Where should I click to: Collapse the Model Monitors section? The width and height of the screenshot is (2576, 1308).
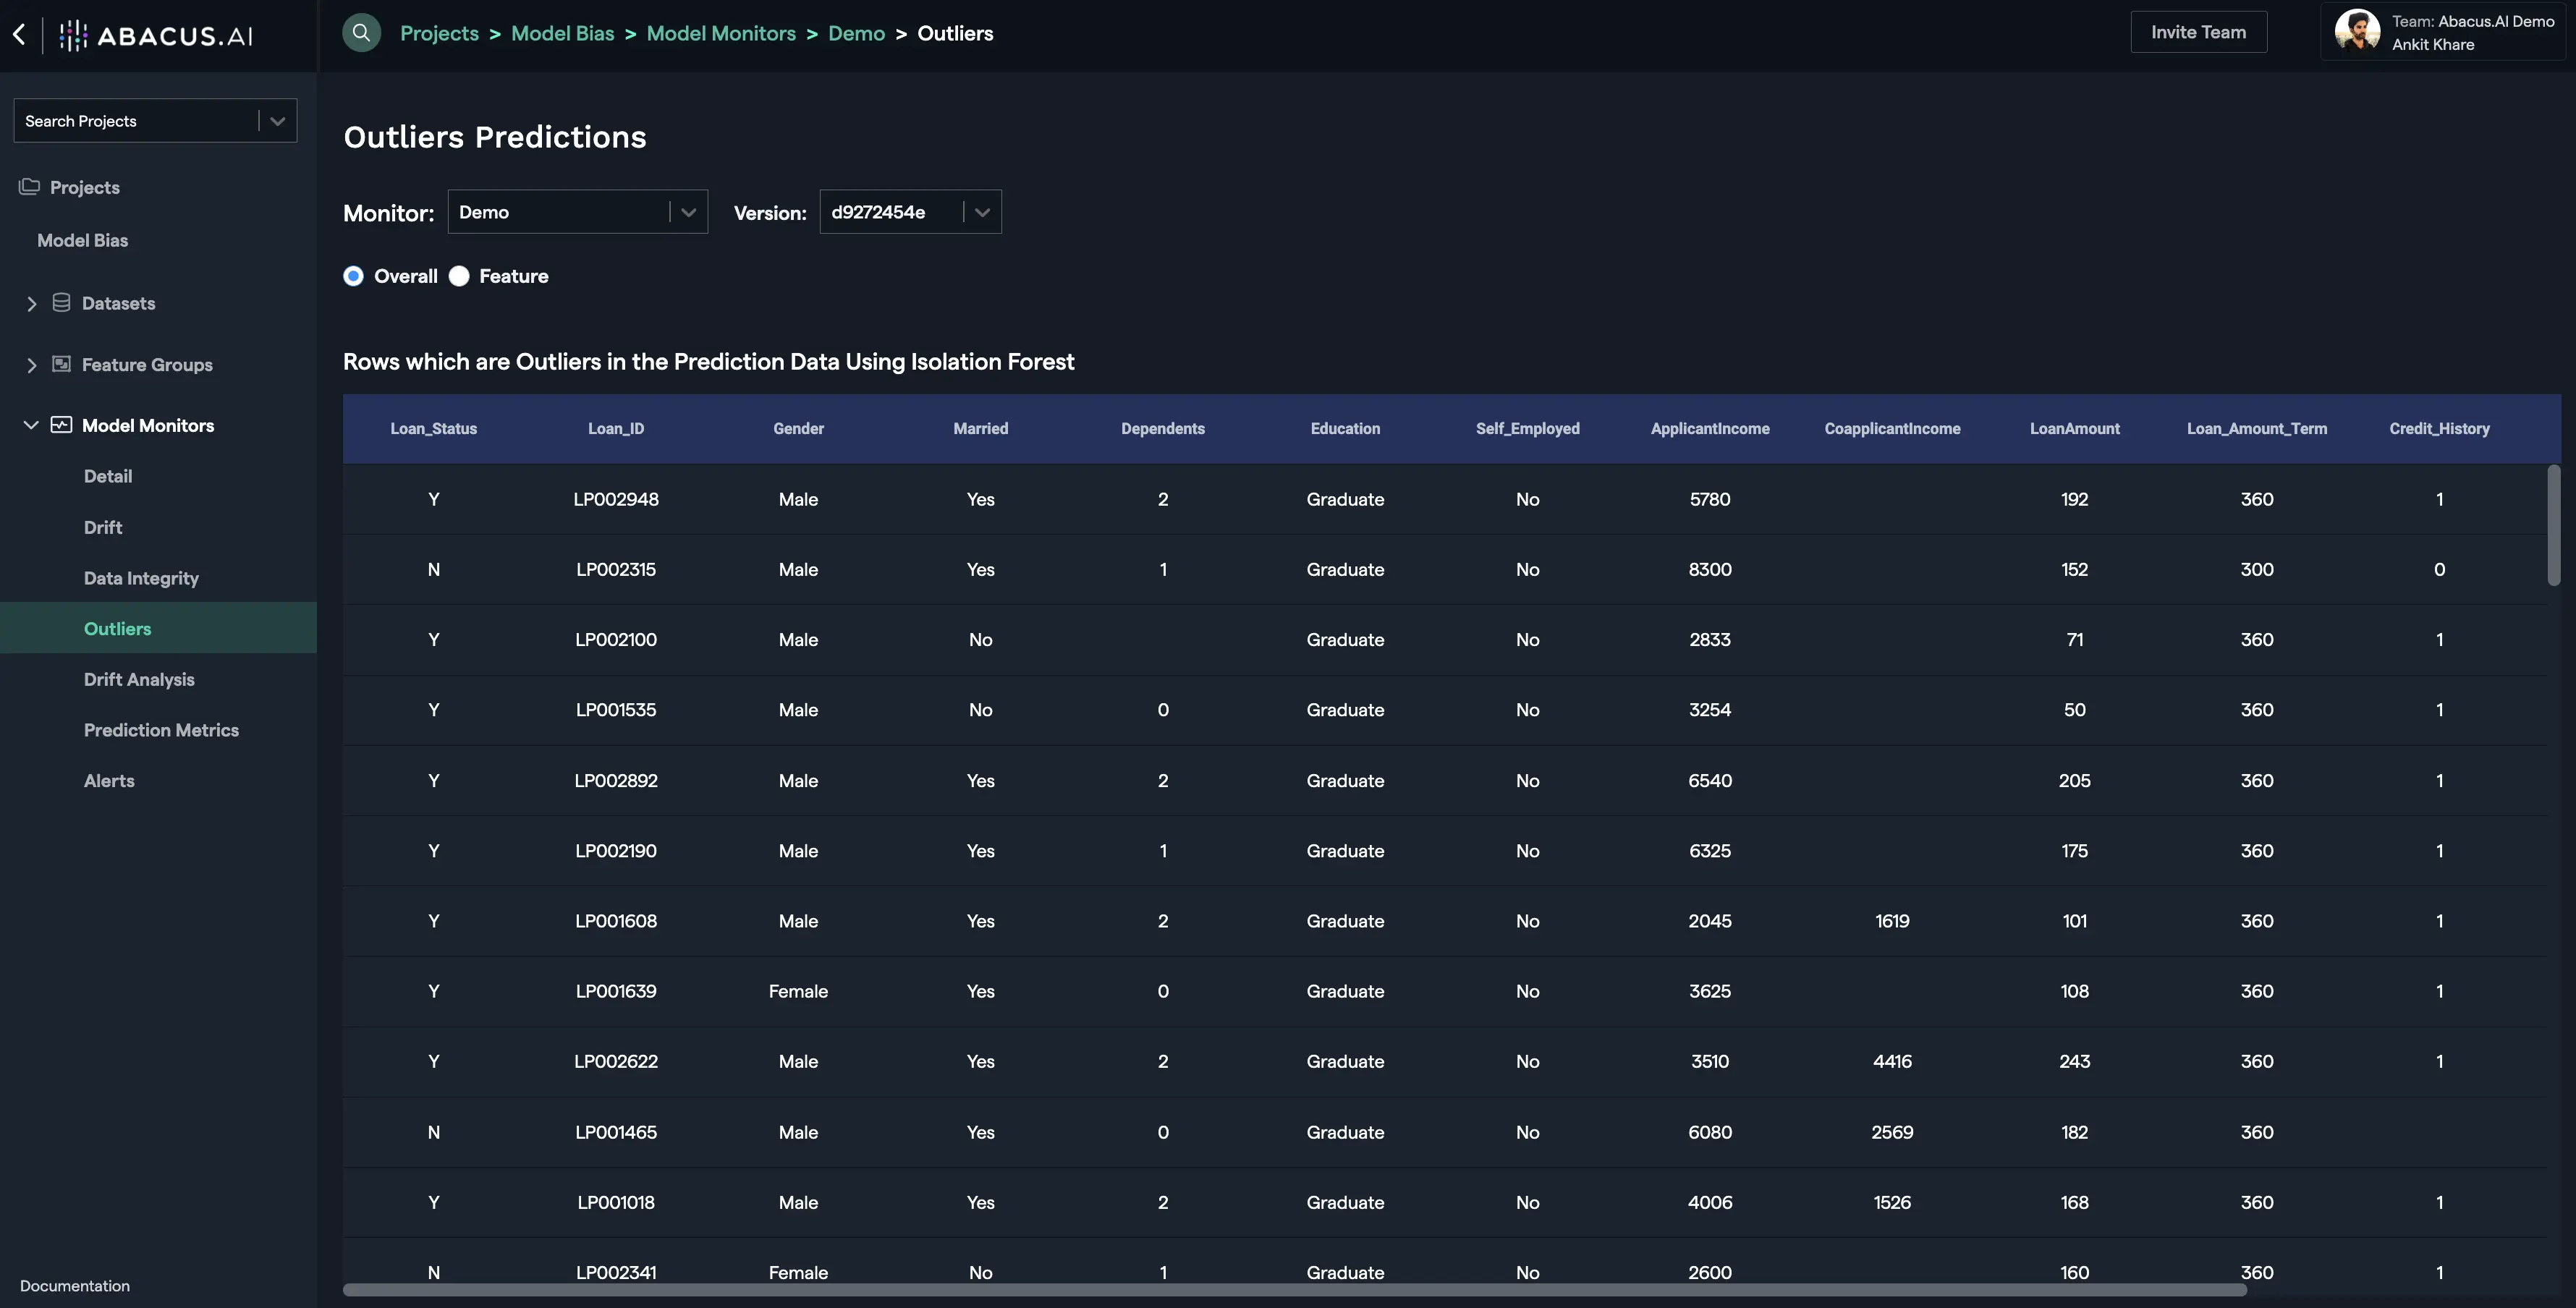(31, 425)
